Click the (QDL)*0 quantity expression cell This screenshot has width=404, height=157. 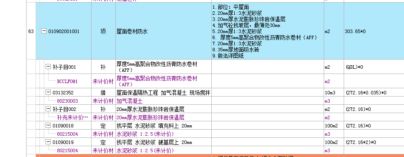click(374, 67)
